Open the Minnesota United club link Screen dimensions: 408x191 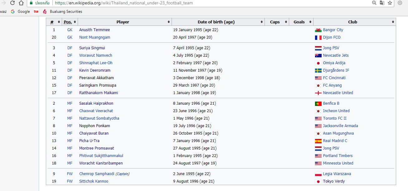click(338, 163)
